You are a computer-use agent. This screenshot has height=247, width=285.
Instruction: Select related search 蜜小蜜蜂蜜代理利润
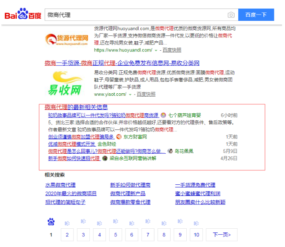(198, 193)
